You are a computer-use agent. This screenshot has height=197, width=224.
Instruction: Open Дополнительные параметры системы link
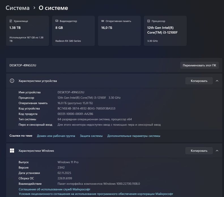click(134, 136)
